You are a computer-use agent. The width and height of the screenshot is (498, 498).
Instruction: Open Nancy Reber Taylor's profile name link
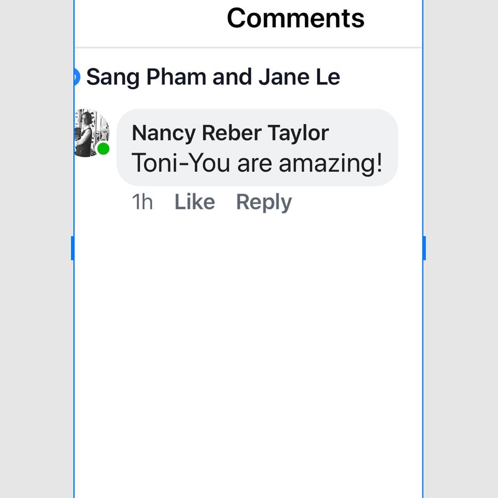coord(230,133)
